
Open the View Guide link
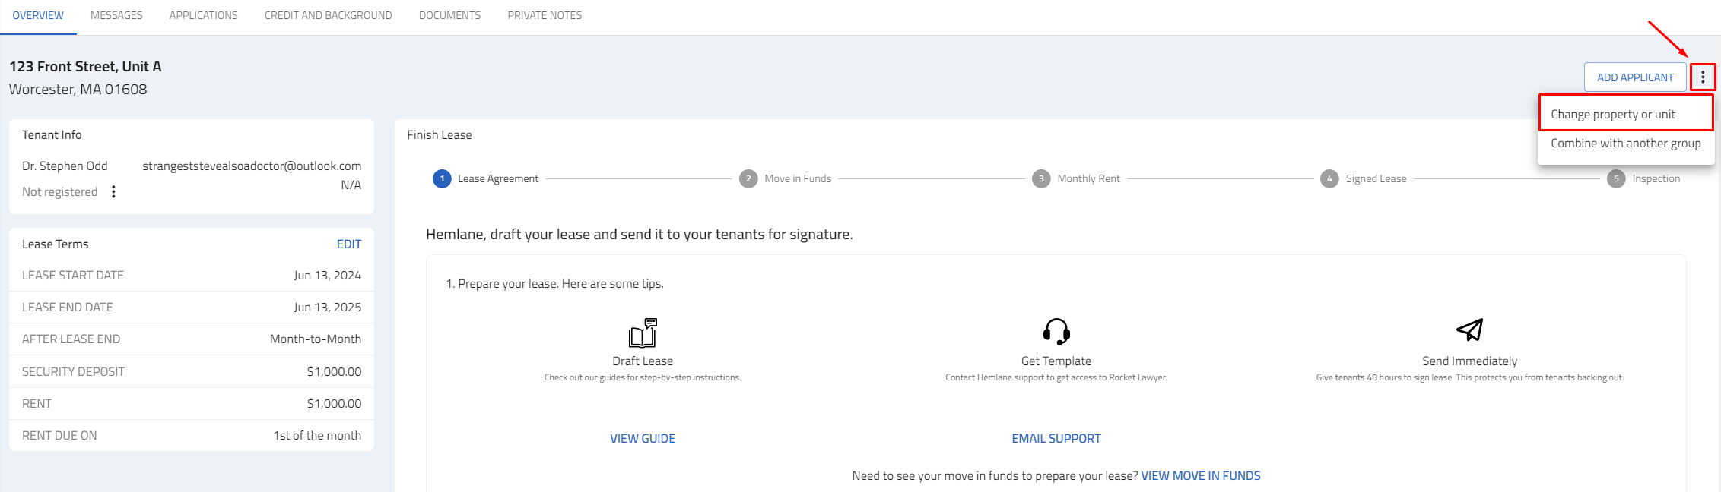click(x=643, y=438)
